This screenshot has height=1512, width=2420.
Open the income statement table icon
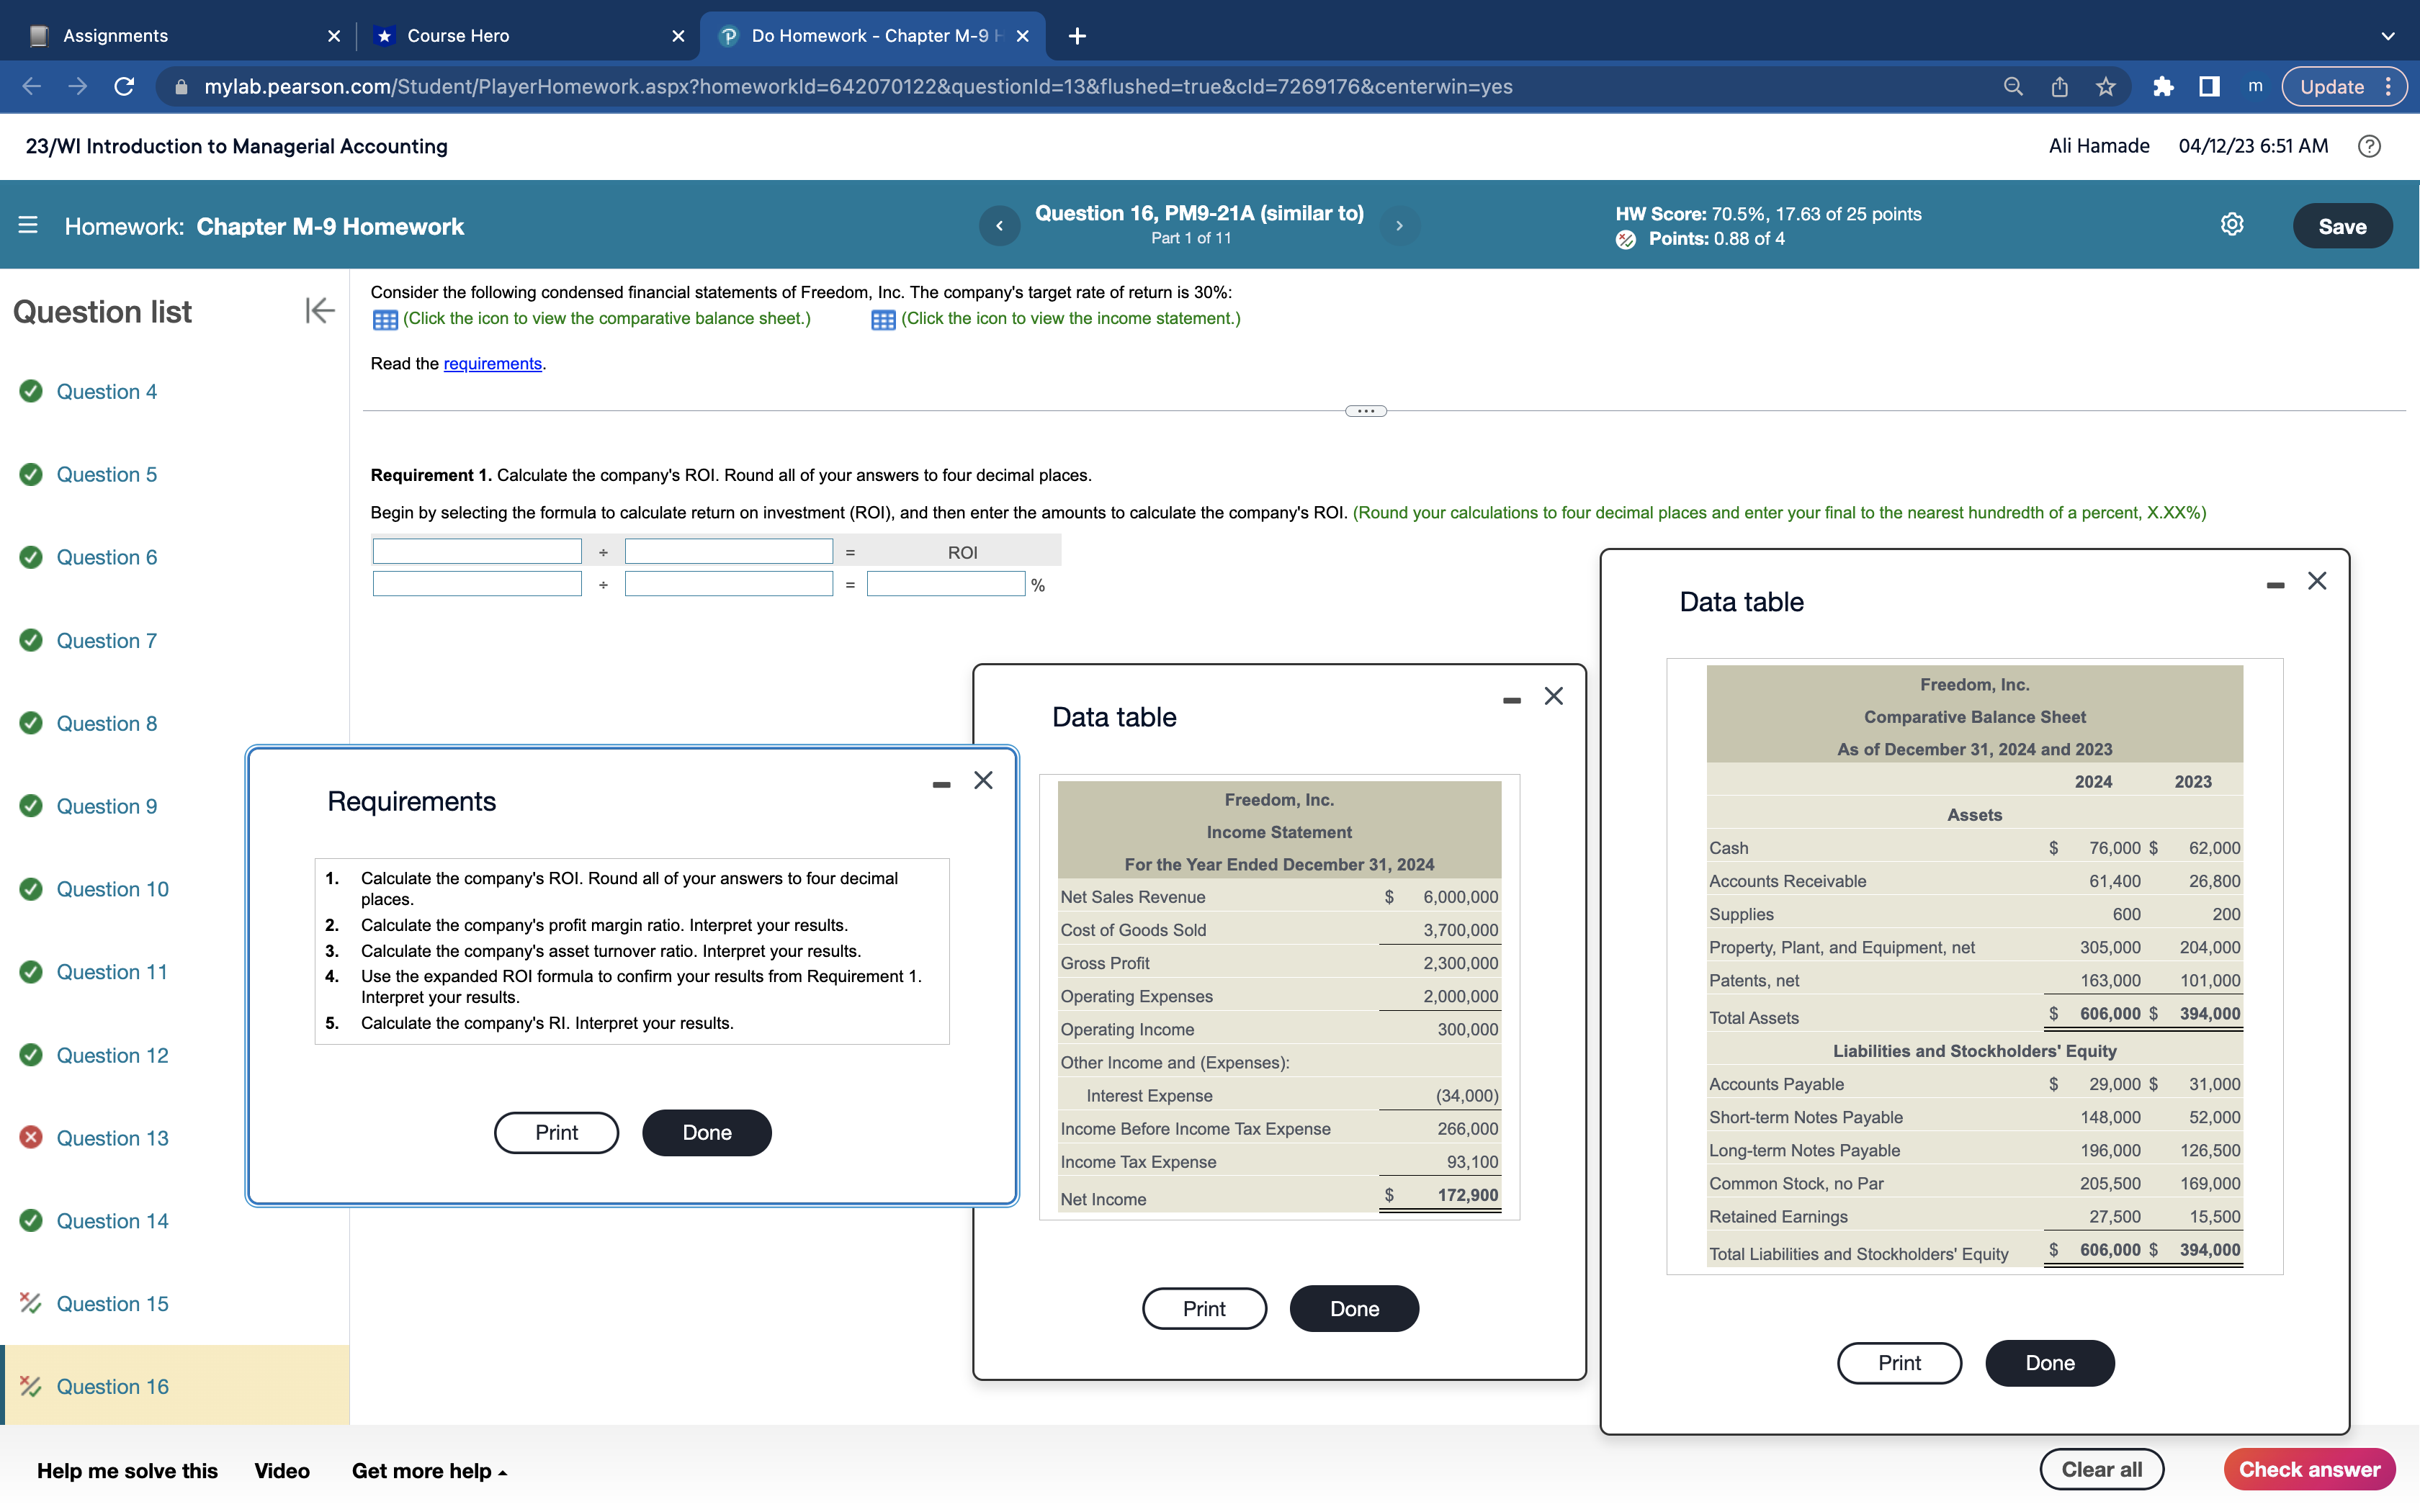(883, 320)
